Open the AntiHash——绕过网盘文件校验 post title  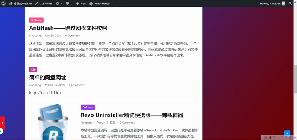tap(68, 28)
